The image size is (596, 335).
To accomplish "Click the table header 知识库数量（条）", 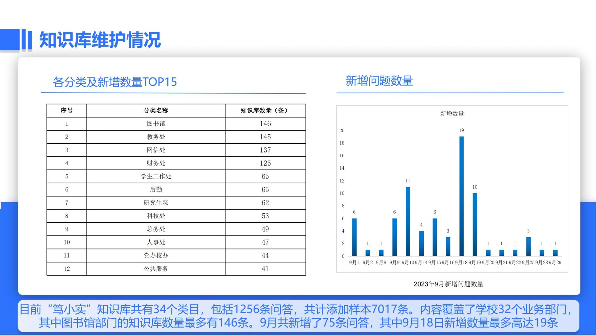I will click(x=265, y=111).
